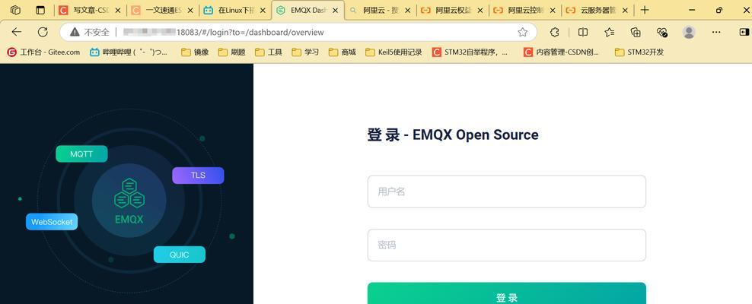Close the 阿里云控制 tab
Image resolution: width=752 pixels, height=304 pixels.
pyautogui.click(x=553, y=10)
